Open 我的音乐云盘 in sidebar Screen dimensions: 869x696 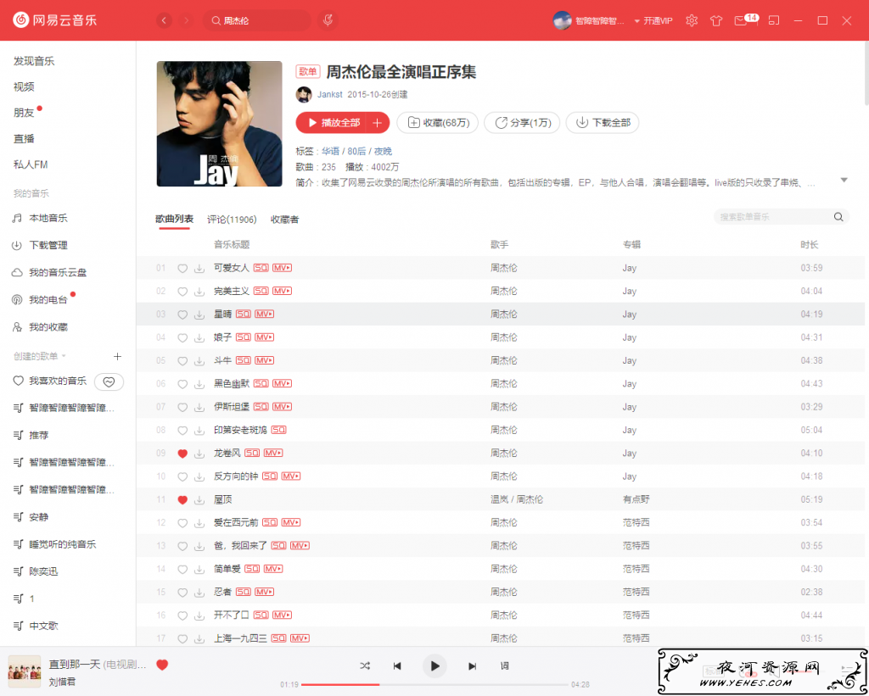coord(58,272)
